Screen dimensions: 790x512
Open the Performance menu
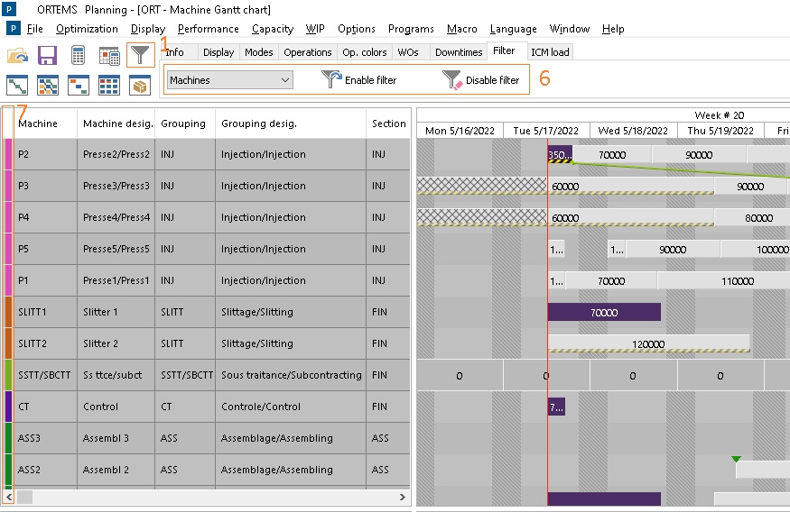[208, 29]
